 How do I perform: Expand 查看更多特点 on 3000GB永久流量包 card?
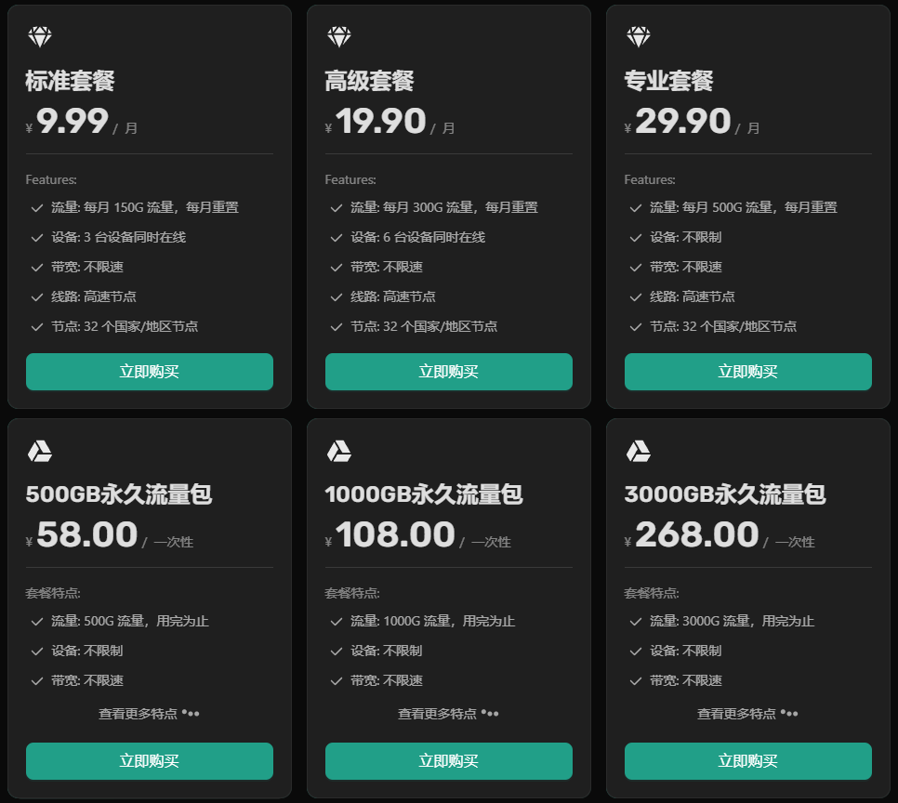tap(747, 714)
